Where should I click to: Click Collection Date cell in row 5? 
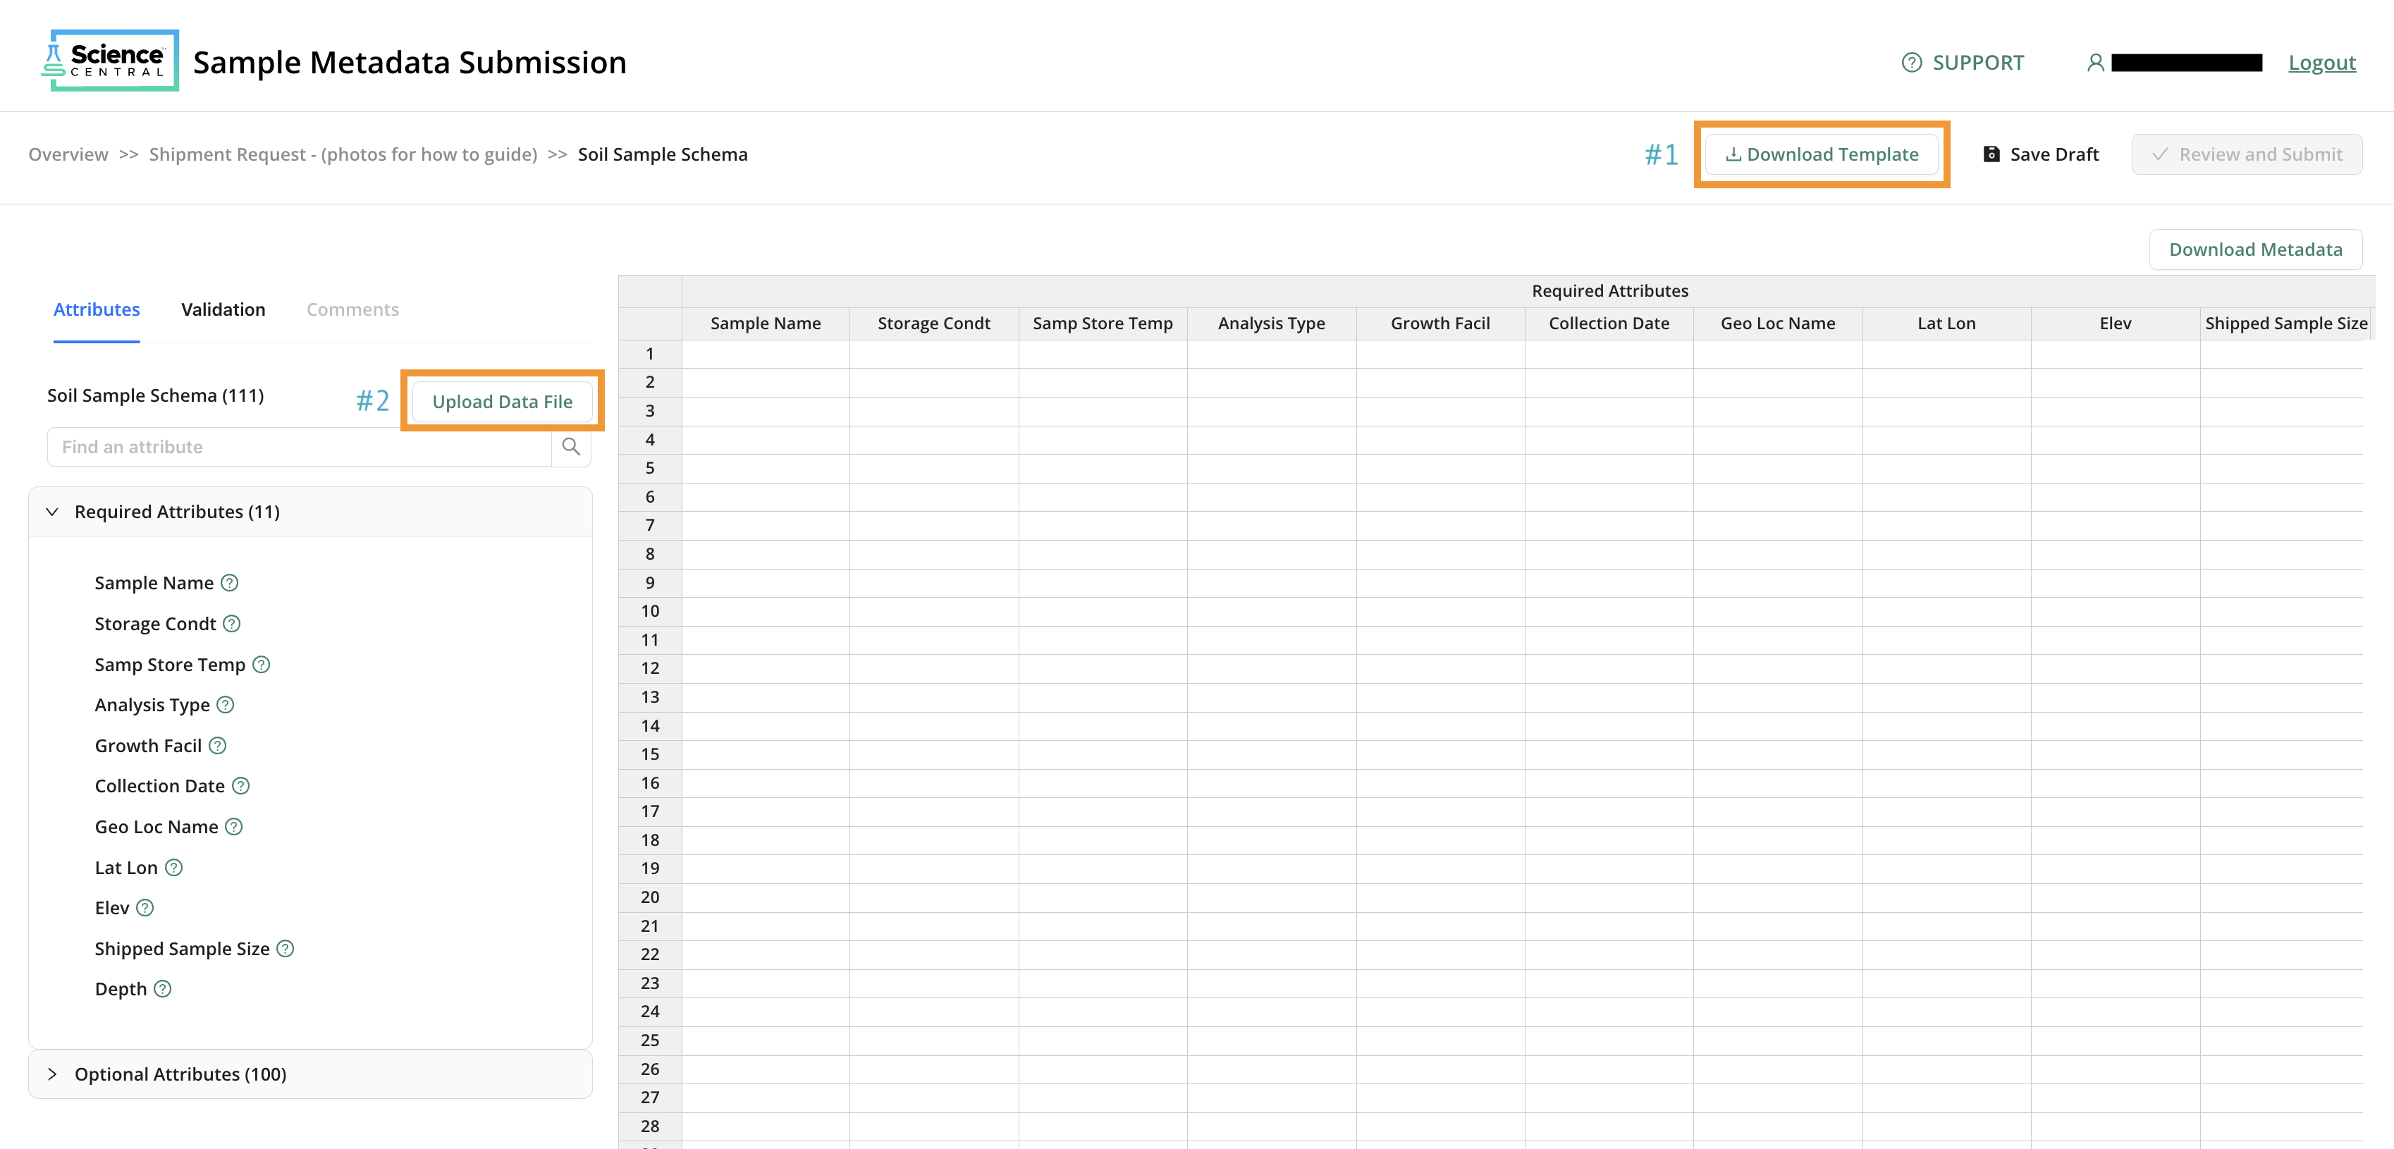(1609, 469)
